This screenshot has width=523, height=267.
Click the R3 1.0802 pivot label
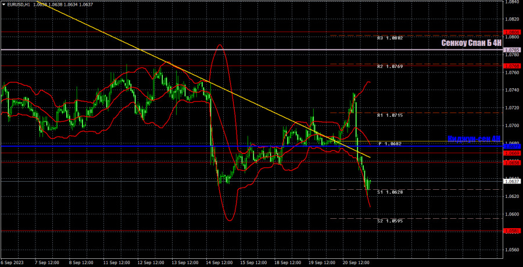click(391, 38)
